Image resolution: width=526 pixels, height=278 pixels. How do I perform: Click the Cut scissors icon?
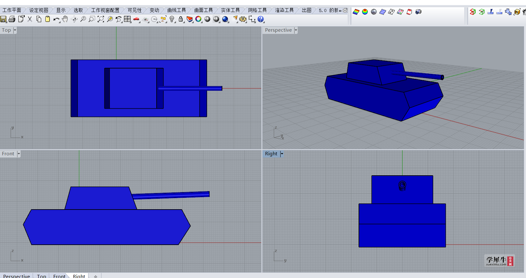[30, 19]
